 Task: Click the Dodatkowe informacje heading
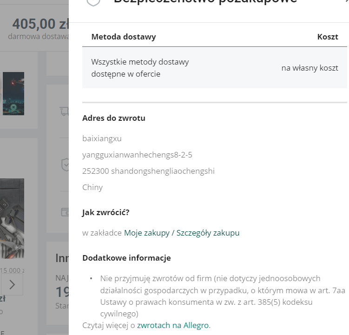[127, 258]
